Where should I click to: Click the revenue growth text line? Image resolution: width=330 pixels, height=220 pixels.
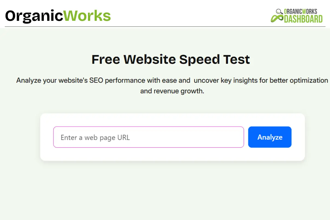click(x=172, y=91)
